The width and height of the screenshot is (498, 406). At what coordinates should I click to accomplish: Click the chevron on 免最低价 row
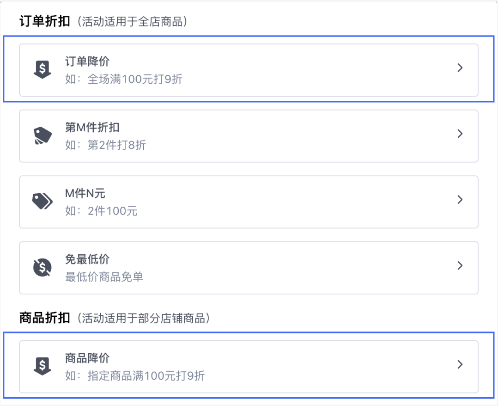click(460, 265)
